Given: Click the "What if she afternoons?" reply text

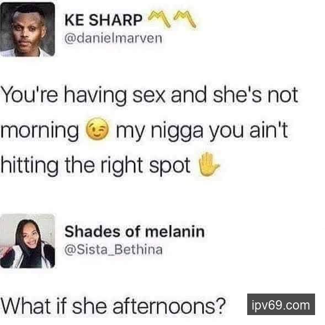Looking at the screenshot, I should point(113,306).
